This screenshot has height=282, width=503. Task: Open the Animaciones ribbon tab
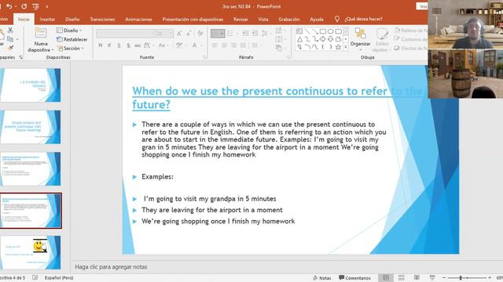138,19
